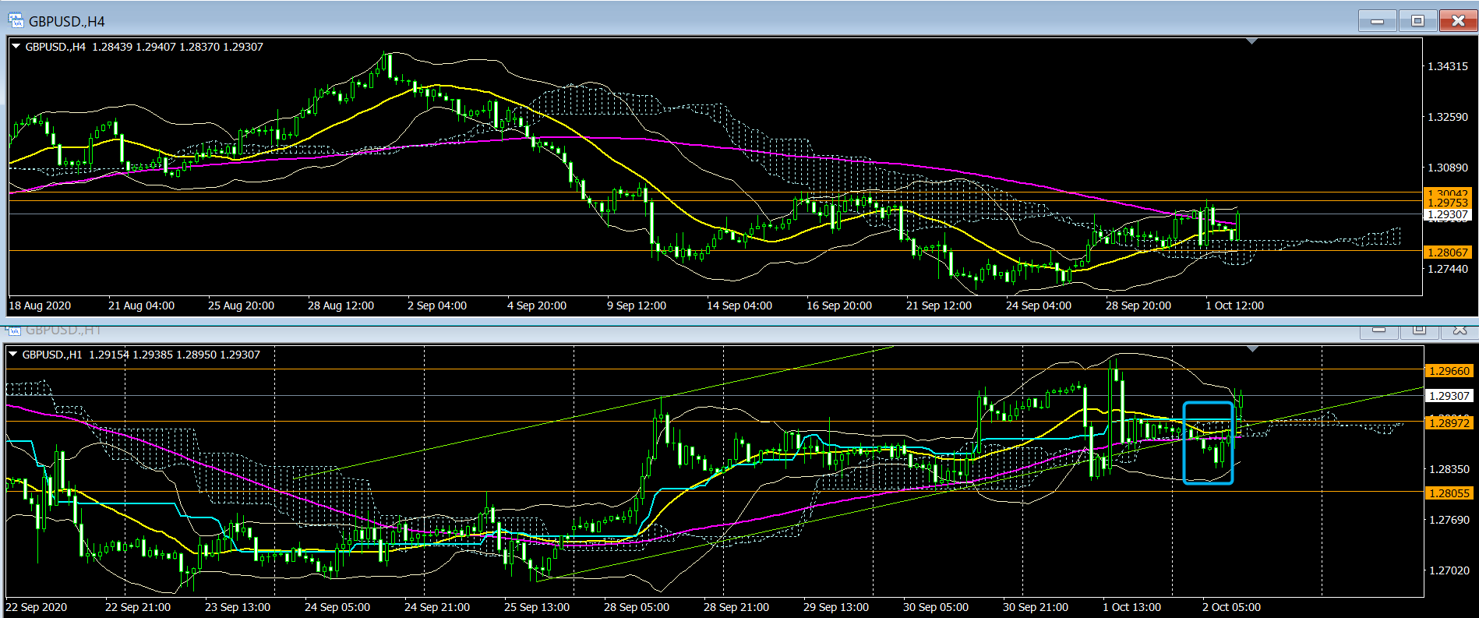Viewport: 1479px width, 618px height.
Task: Click the H1 current price label 1.29307
Action: point(1449,396)
